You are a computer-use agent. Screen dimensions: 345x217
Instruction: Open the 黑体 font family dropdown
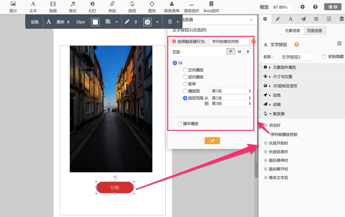(63, 22)
